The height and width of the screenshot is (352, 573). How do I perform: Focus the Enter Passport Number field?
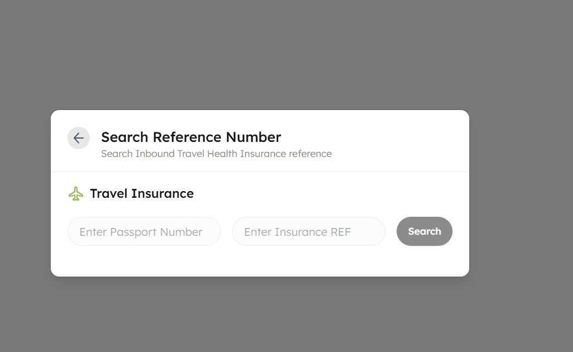144,231
